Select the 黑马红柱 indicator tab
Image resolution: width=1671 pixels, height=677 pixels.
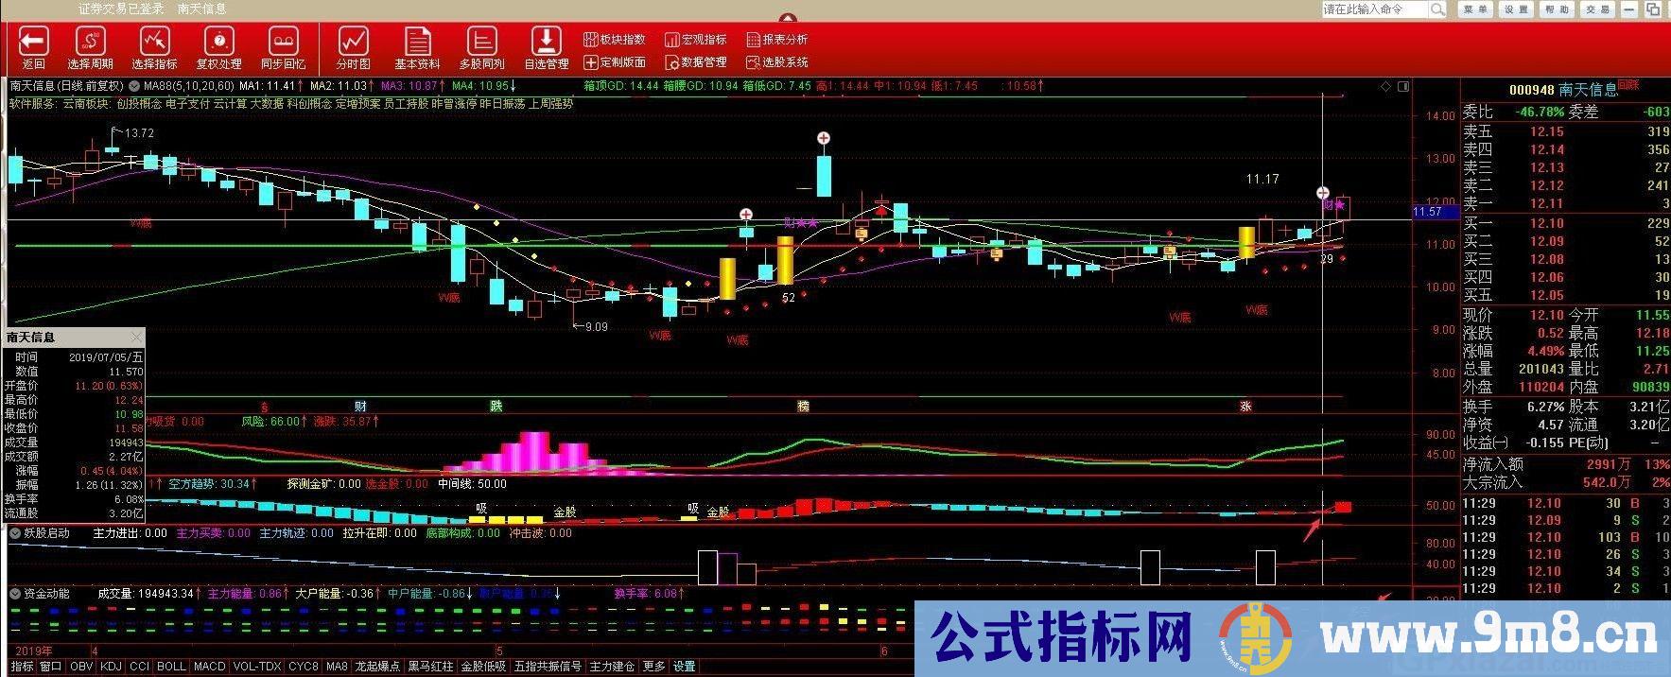coord(430,667)
